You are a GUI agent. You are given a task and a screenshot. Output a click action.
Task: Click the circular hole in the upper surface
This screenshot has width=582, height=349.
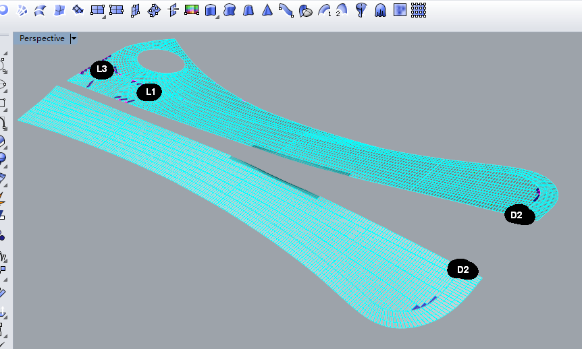click(x=161, y=61)
